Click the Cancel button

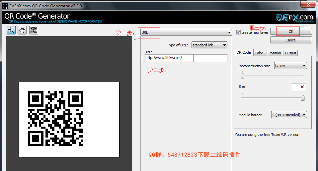coord(291,40)
